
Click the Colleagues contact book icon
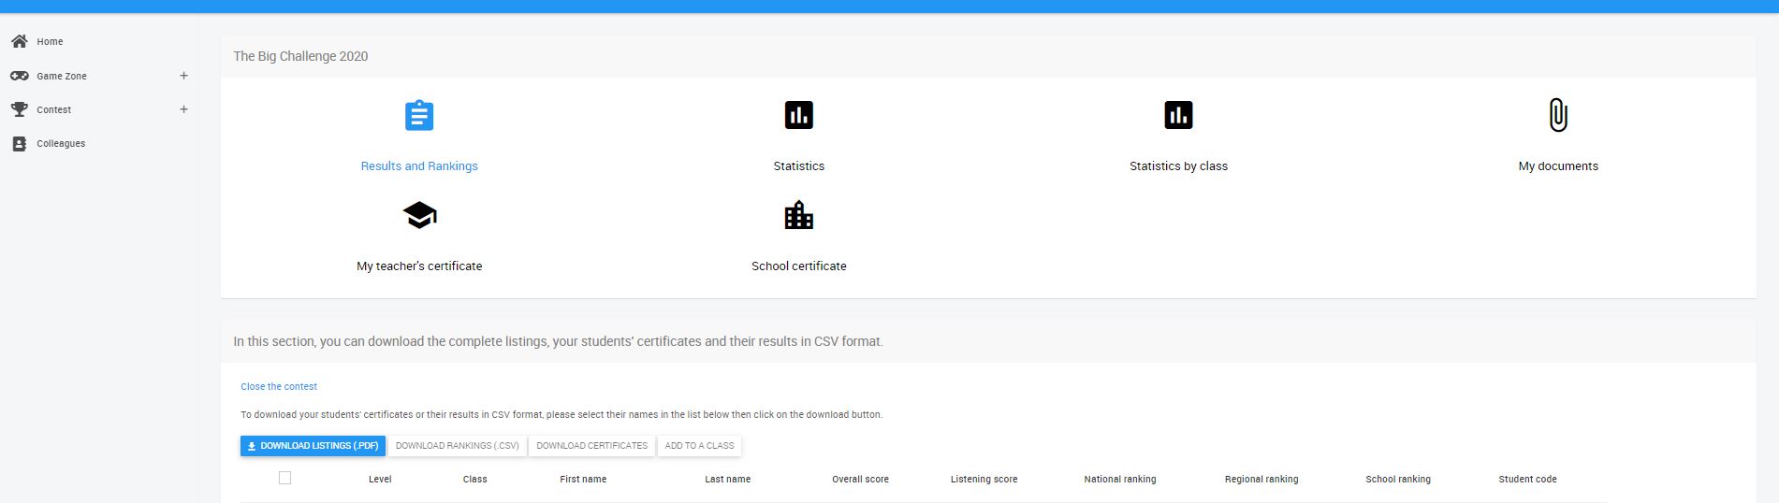point(19,144)
